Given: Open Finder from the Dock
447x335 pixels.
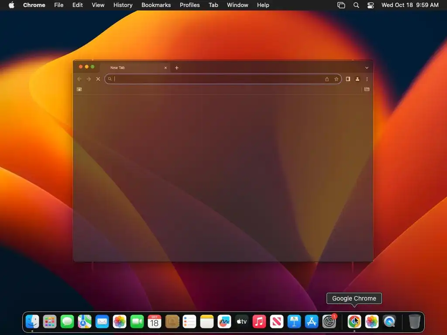Looking at the screenshot, I should [32, 321].
